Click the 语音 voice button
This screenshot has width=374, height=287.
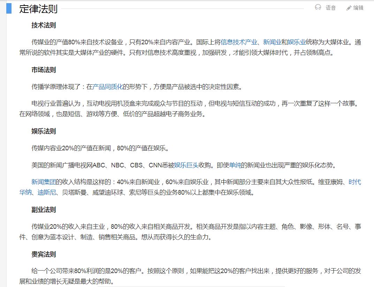click(330, 8)
